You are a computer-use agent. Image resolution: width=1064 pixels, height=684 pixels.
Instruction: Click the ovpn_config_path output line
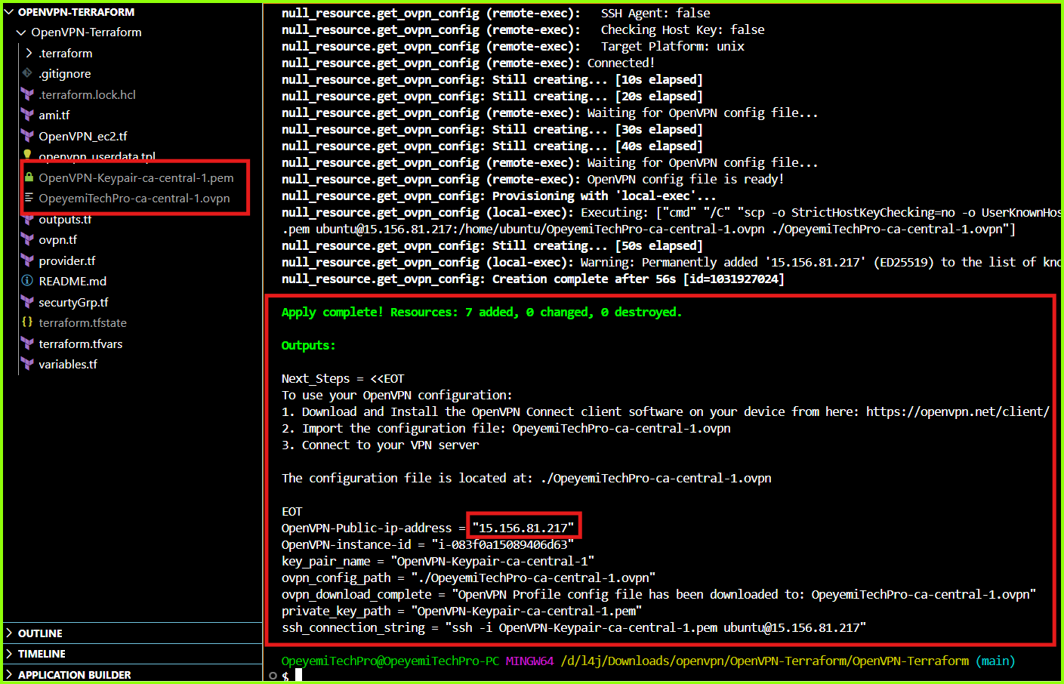click(468, 578)
